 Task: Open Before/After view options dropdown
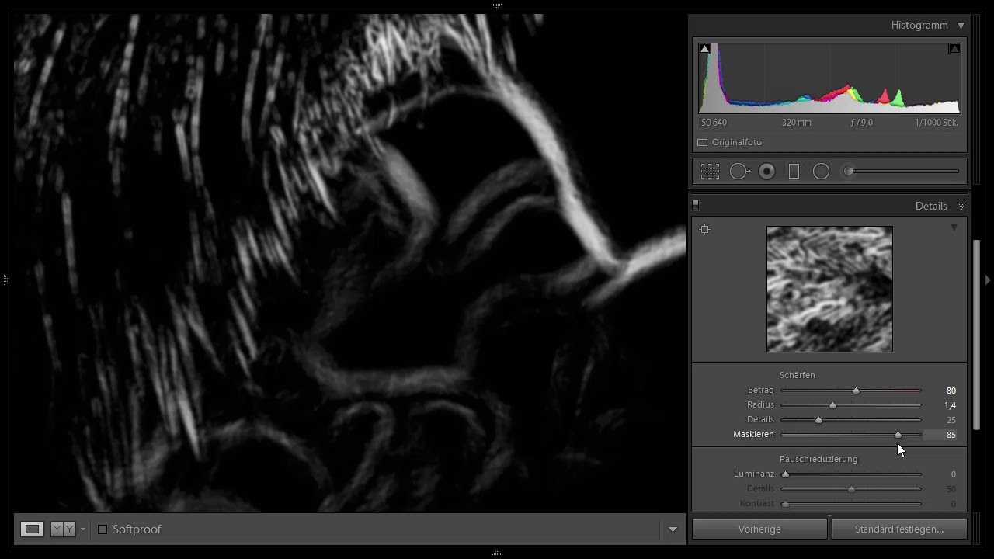(x=83, y=529)
